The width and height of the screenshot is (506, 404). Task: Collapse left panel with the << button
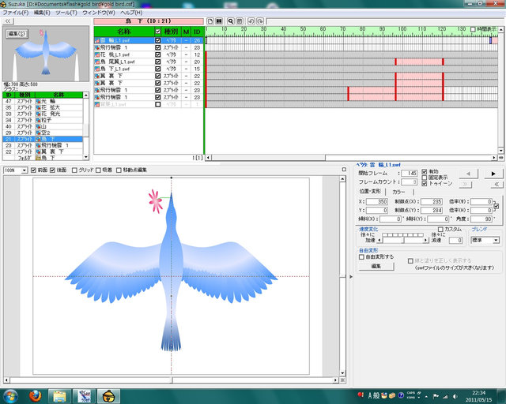8,21
